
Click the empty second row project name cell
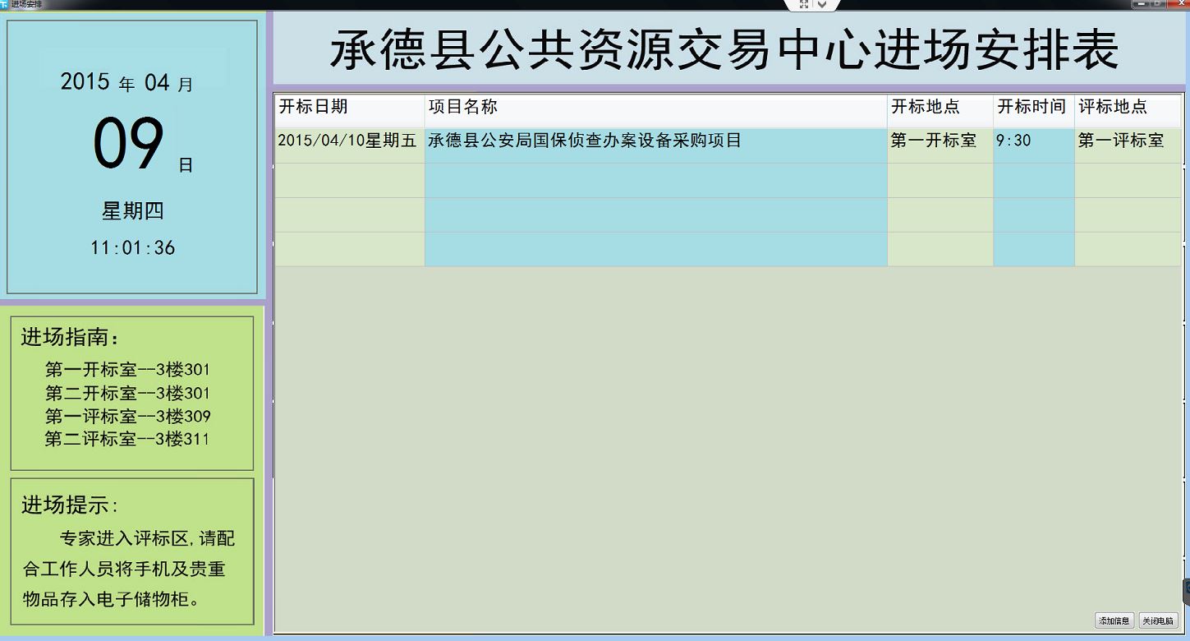[x=655, y=181]
